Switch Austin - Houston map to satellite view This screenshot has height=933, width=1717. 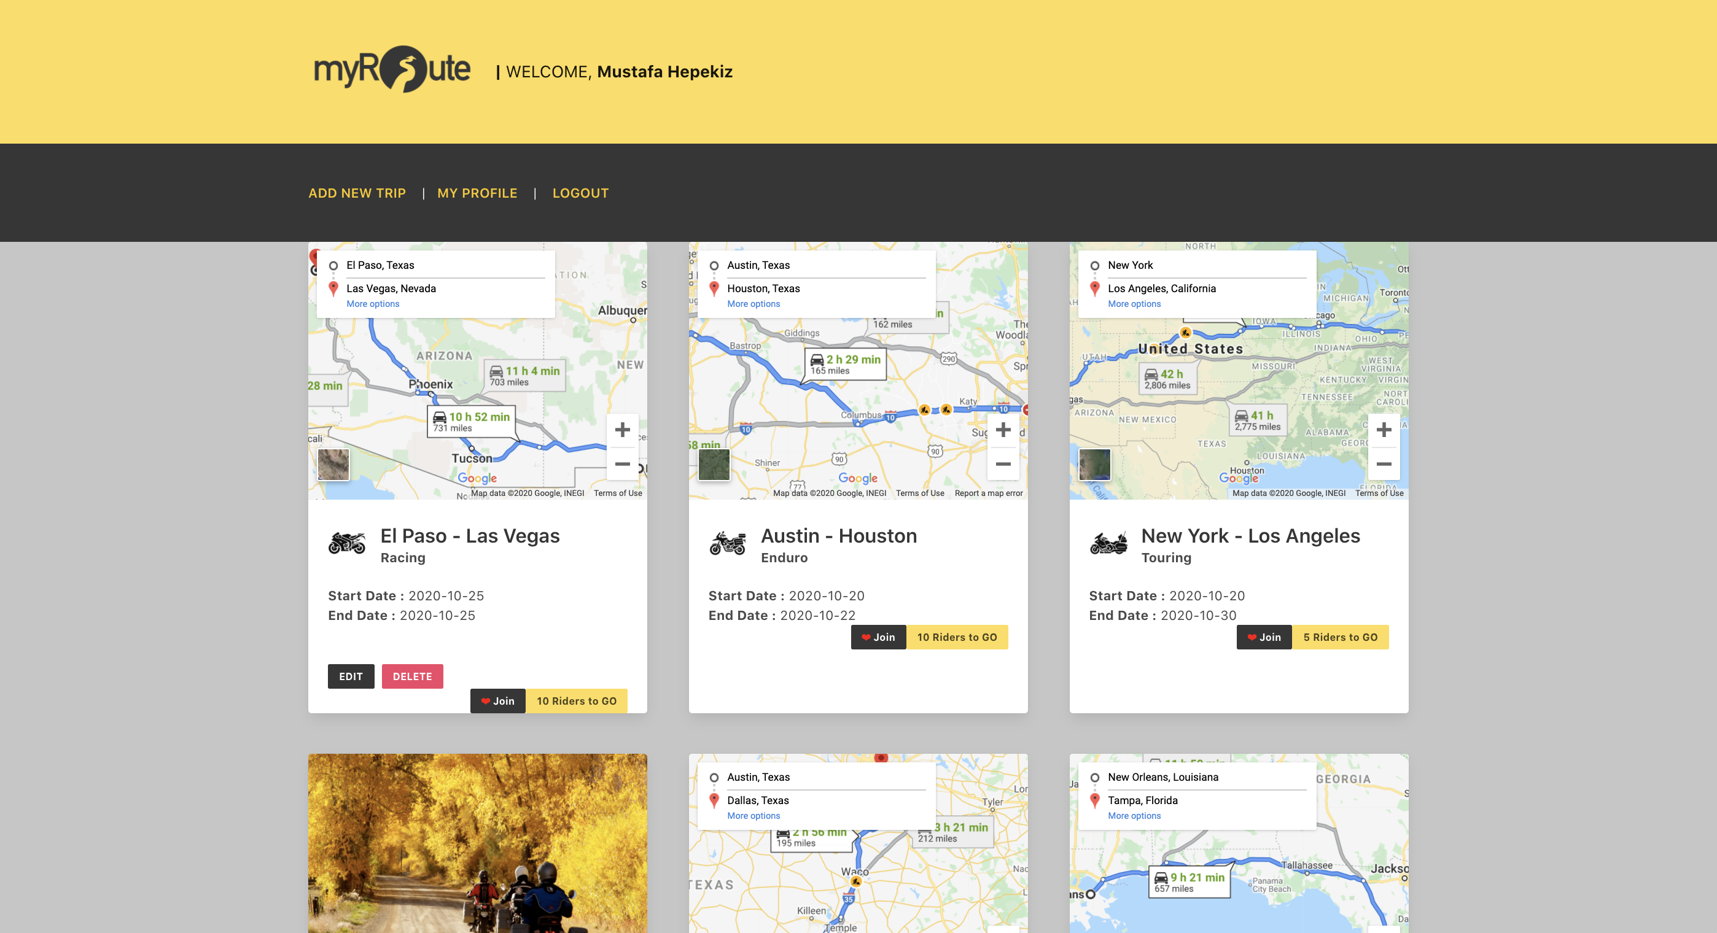point(714,465)
